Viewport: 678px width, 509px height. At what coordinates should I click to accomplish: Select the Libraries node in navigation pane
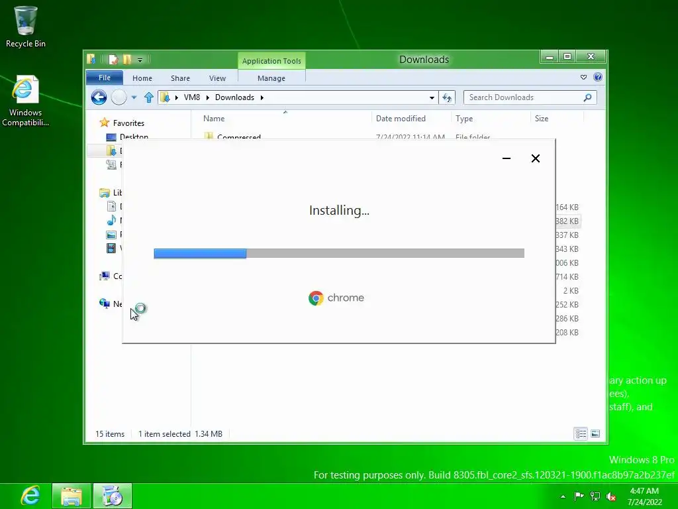(111, 193)
